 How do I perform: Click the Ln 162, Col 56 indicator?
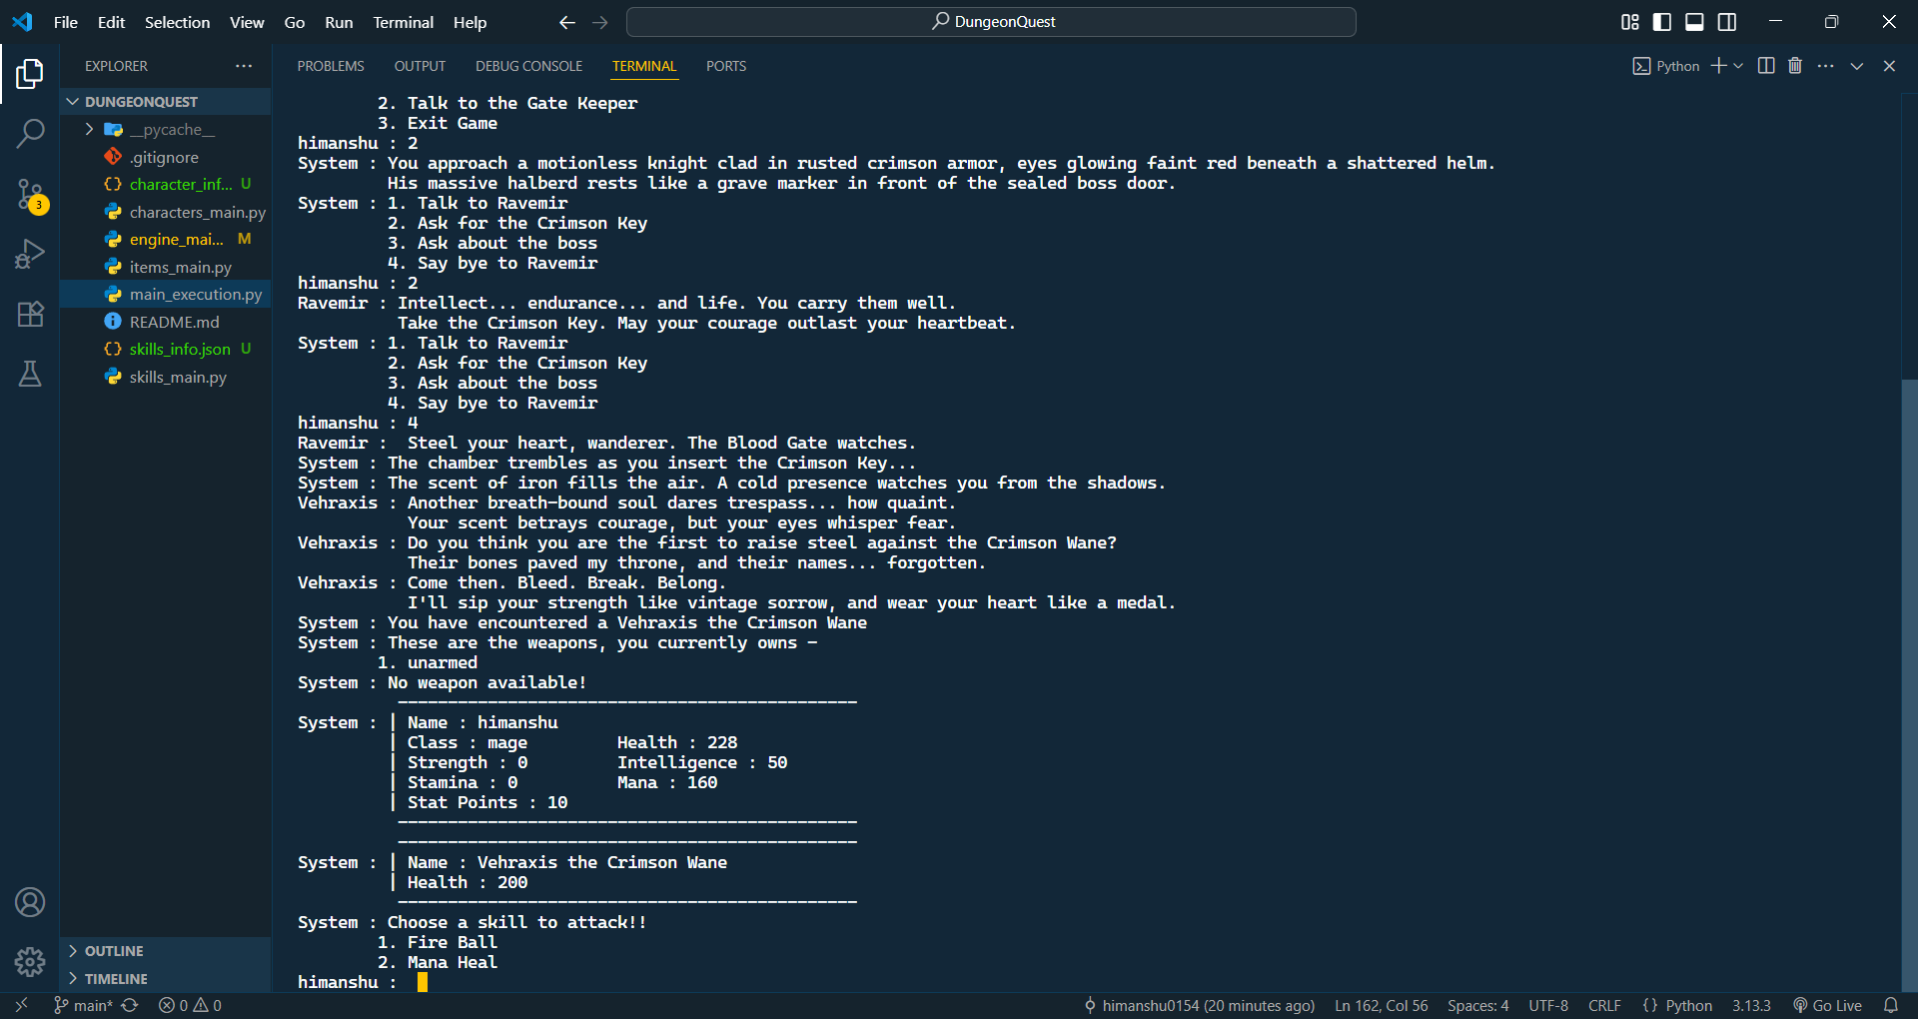[x=1382, y=1005]
